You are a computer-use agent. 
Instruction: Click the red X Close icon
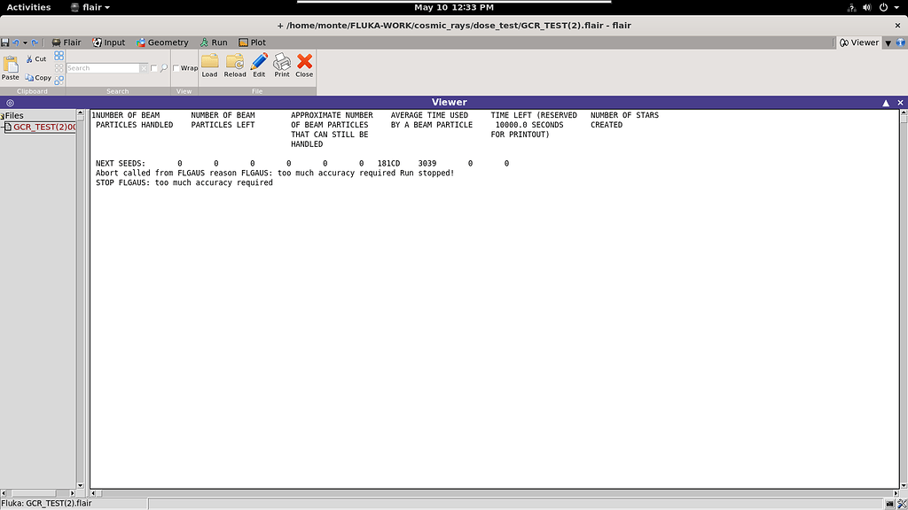coord(304,65)
